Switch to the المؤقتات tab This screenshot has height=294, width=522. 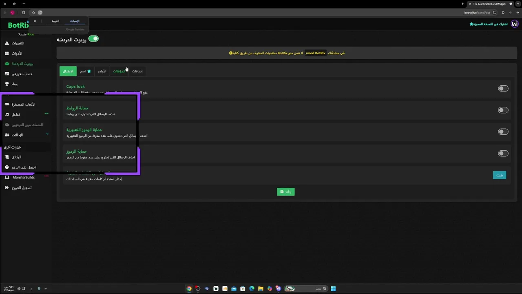tap(119, 71)
